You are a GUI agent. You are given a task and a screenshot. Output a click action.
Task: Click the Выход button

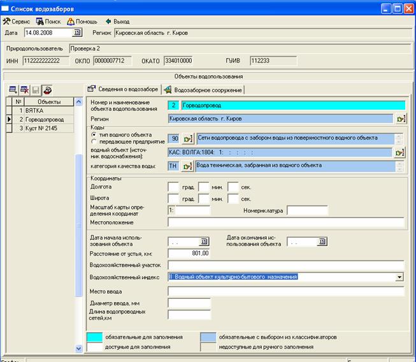(x=117, y=21)
